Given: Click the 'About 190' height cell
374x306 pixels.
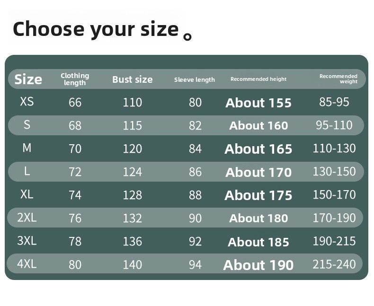Looking at the screenshot, I should (258, 265).
